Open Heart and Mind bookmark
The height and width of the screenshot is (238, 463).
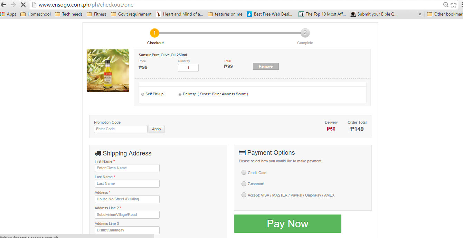(x=180, y=14)
